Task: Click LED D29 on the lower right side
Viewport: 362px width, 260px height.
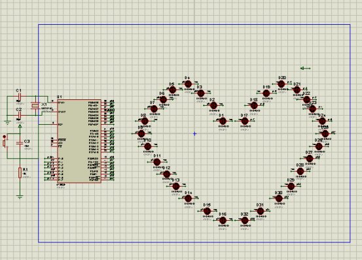Action: [291, 186]
